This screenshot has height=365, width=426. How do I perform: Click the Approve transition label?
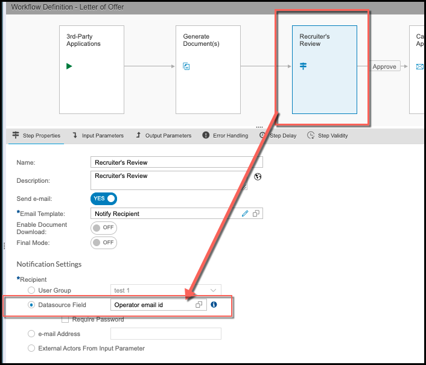384,66
